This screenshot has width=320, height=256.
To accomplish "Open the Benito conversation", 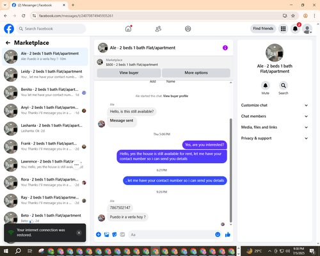I will click(x=45, y=93).
